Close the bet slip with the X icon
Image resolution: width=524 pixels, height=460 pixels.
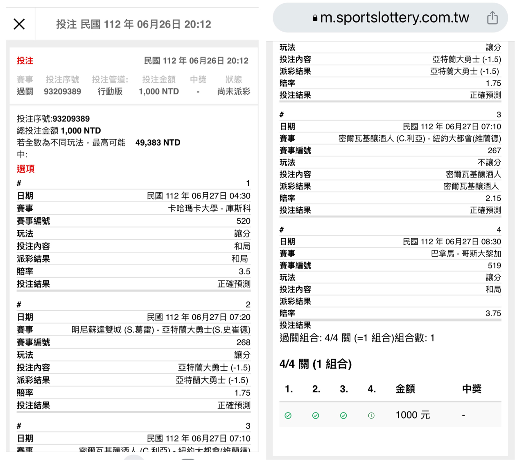[19, 24]
